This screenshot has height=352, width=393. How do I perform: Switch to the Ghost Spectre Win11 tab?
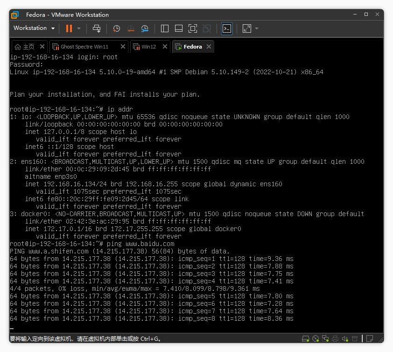click(x=84, y=47)
